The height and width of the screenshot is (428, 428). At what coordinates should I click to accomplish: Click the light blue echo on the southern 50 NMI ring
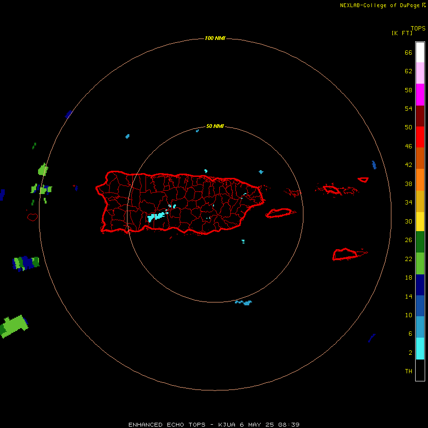point(243,302)
